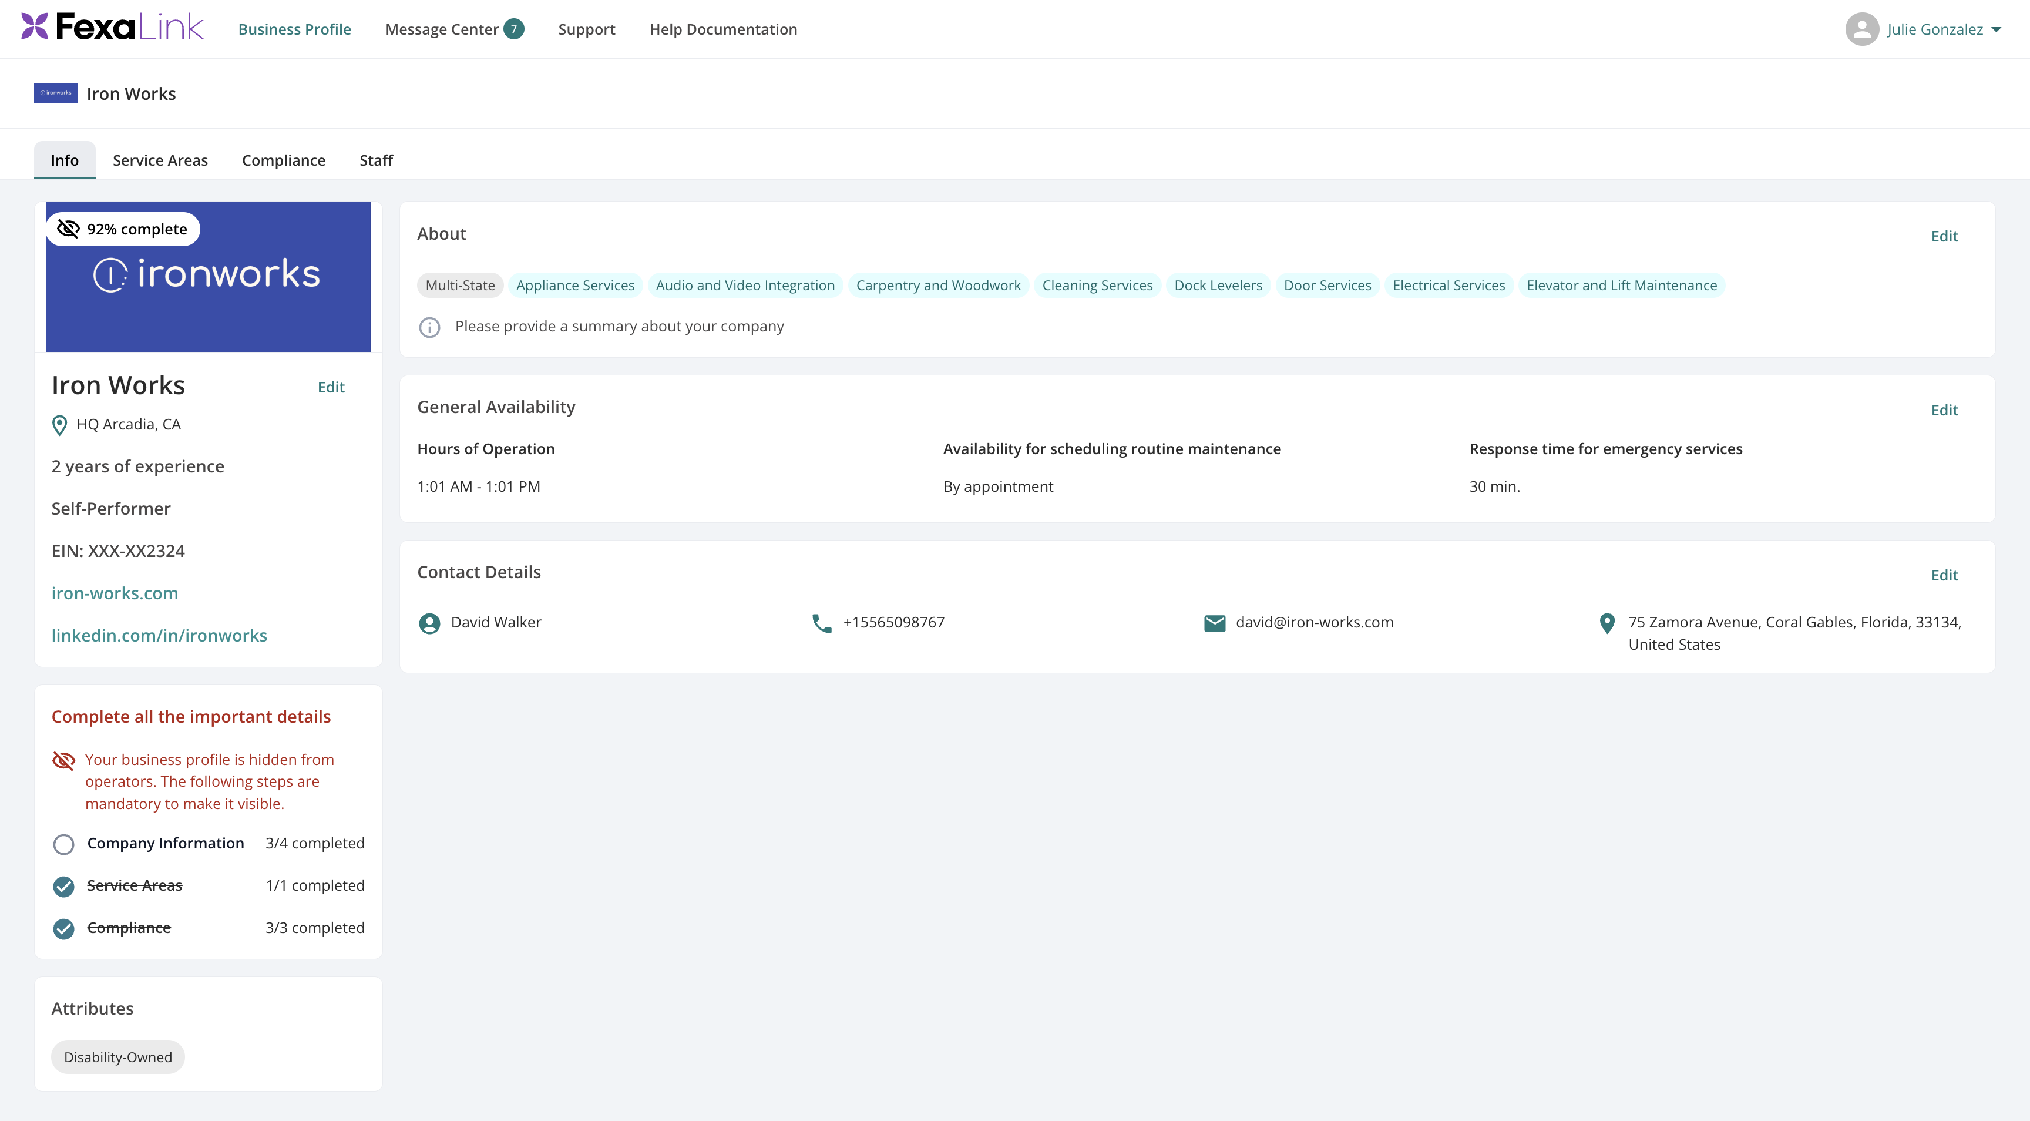Click the FexaLink logo
Image resolution: width=2030 pixels, height=1121 pixels.
[112, 27]
